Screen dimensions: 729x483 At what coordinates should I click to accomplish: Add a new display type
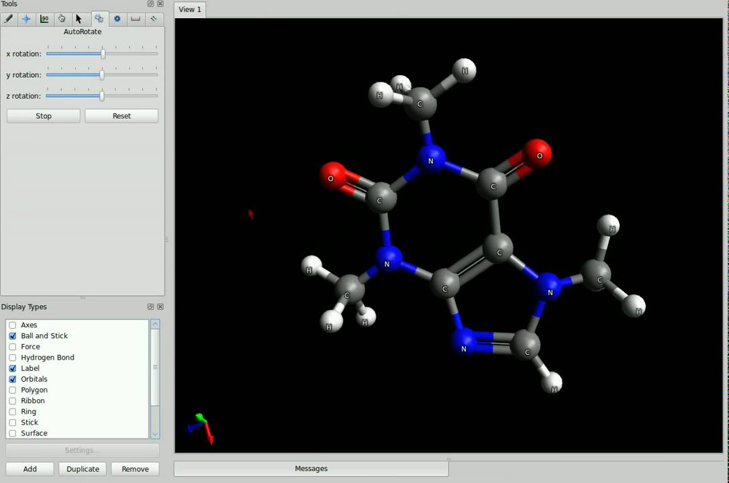(x=30, y=468)
